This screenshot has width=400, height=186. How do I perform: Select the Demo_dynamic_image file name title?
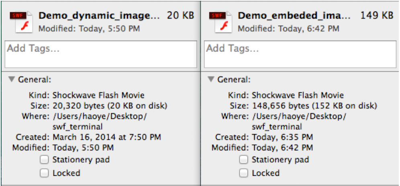pos(96,16)
